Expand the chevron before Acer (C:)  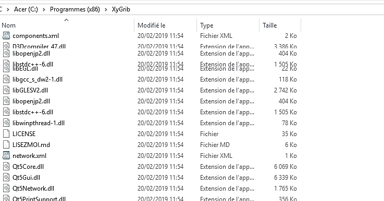(x=8, y=9)
